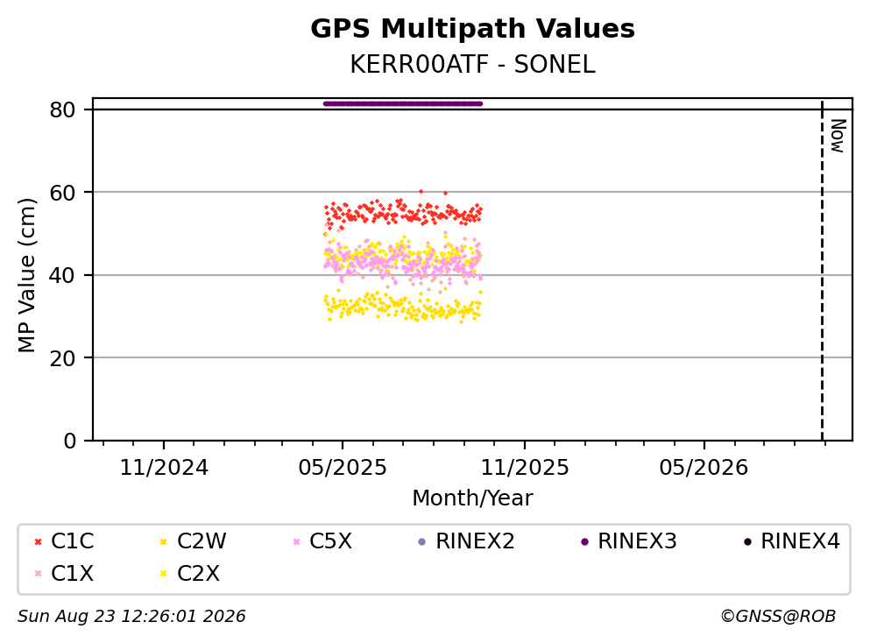The height and width of the screenshot is (643, 870).
Task: Click the pink C1X legend marker
Action: click(38, 574)
